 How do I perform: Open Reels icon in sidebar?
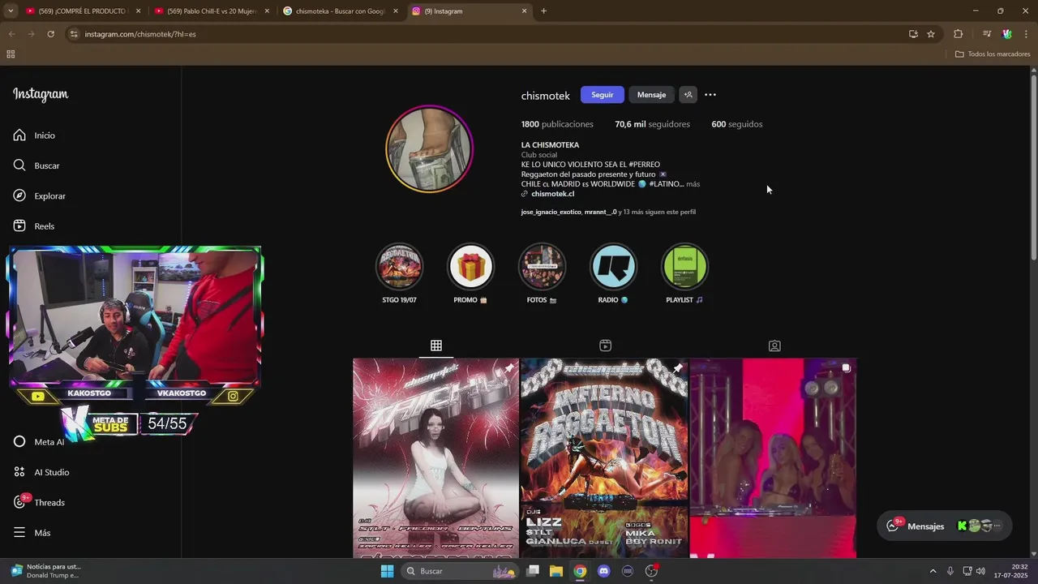coord(19,225)
